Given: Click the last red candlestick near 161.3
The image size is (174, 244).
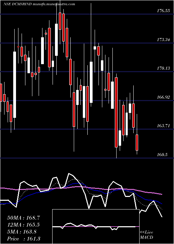Looking at the screenshot, I should [x=137, y=143].
